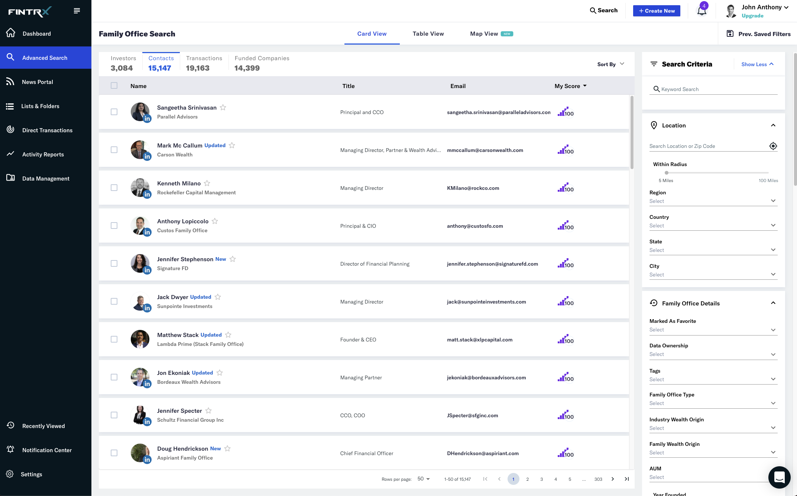
Task: Click the Activity Reports chart icon
Action: pyautogui.click(x=10, y=153)
